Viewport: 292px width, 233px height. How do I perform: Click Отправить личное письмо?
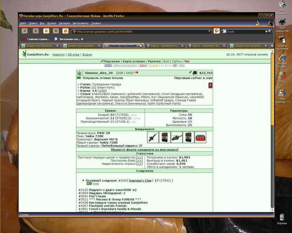pyautogui.click(x=103, y=78)
